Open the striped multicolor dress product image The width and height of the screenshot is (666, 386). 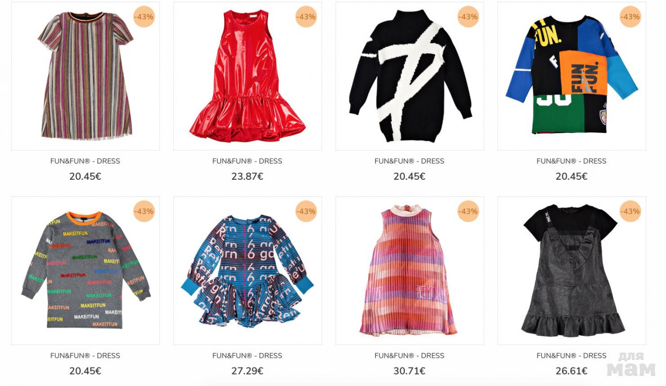coord(85,76)
